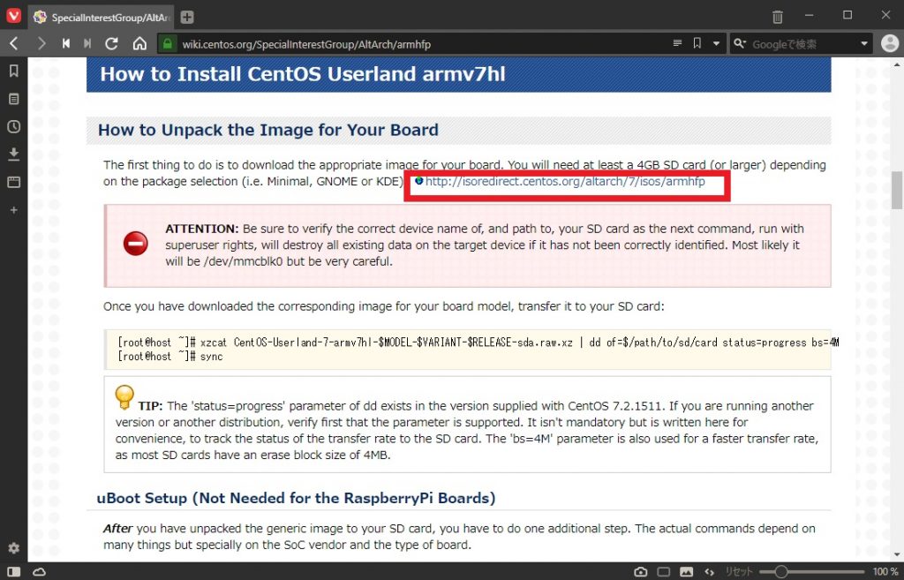Reload the current page
Image resolution: width=904 pixels, height=580 pixels.
click(x=109, y=42)
